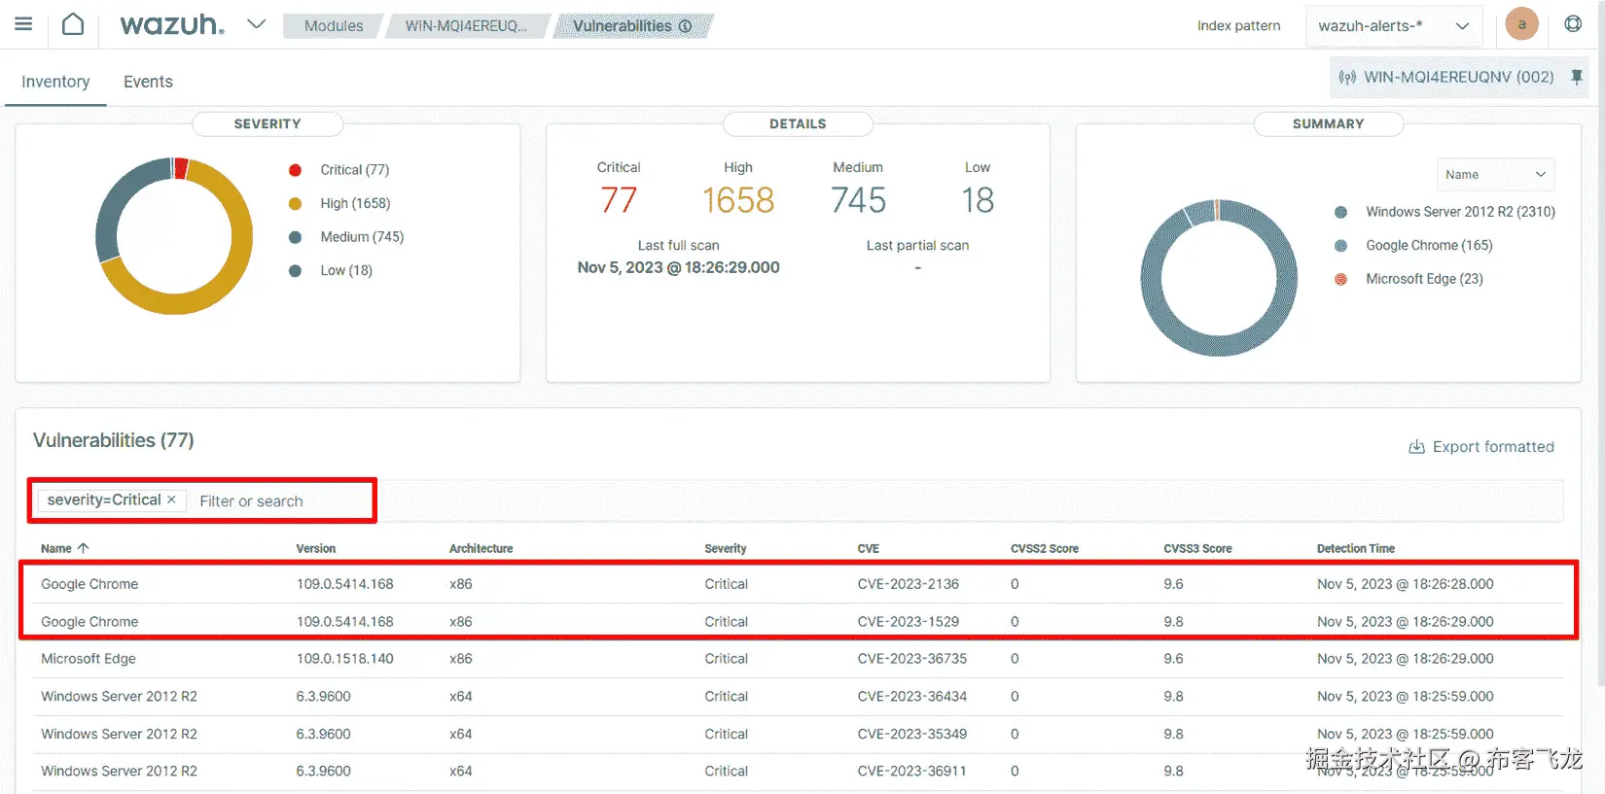Switch to the Events tab
Screen dimensions: 1605x794
(148, 82)
